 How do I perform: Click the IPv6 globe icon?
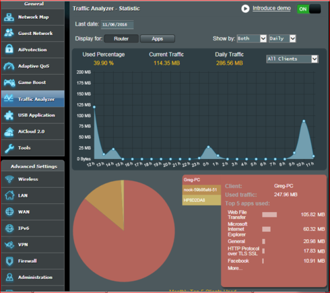(9, 228)
